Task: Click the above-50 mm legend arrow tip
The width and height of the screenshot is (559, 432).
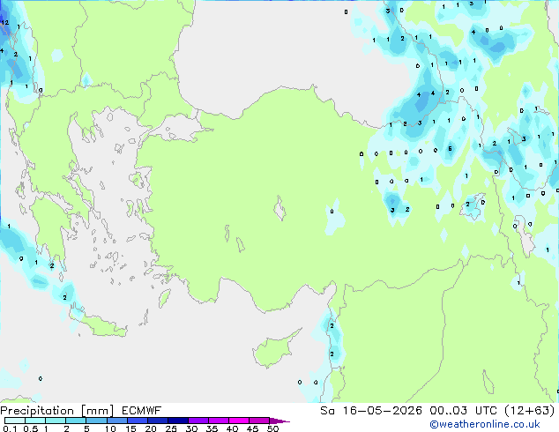Action: tap(279, 421)
